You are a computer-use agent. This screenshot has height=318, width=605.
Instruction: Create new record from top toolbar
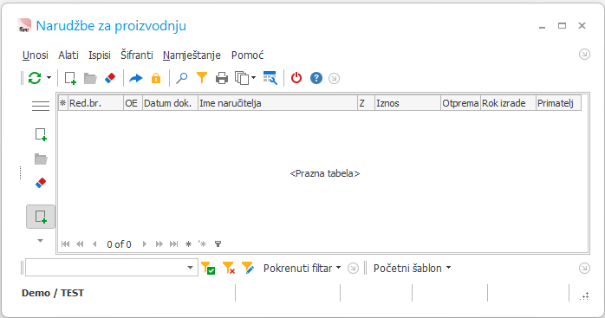pos(70,78)
